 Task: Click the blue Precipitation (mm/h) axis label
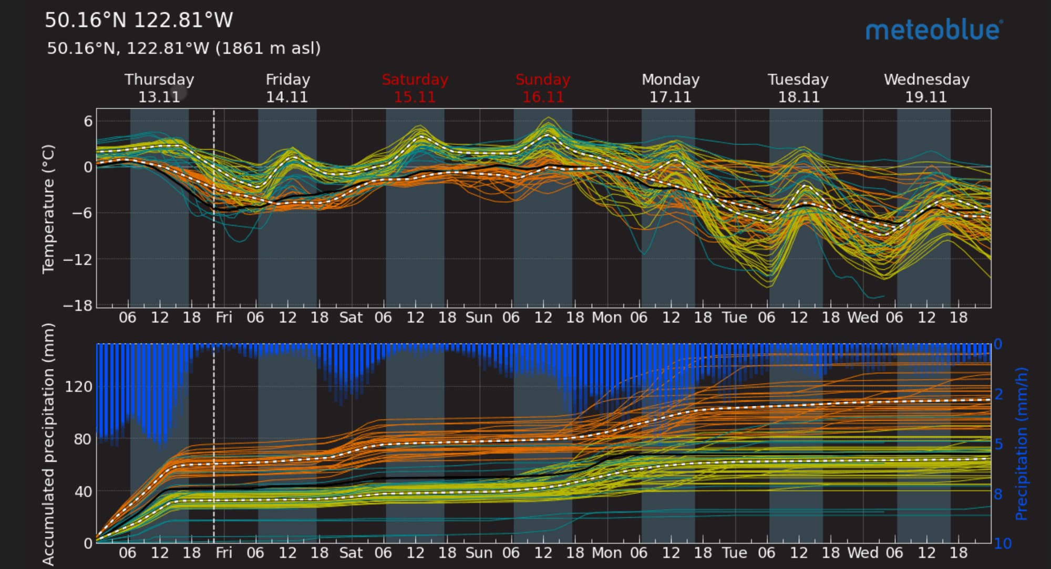pos(1021,444)
